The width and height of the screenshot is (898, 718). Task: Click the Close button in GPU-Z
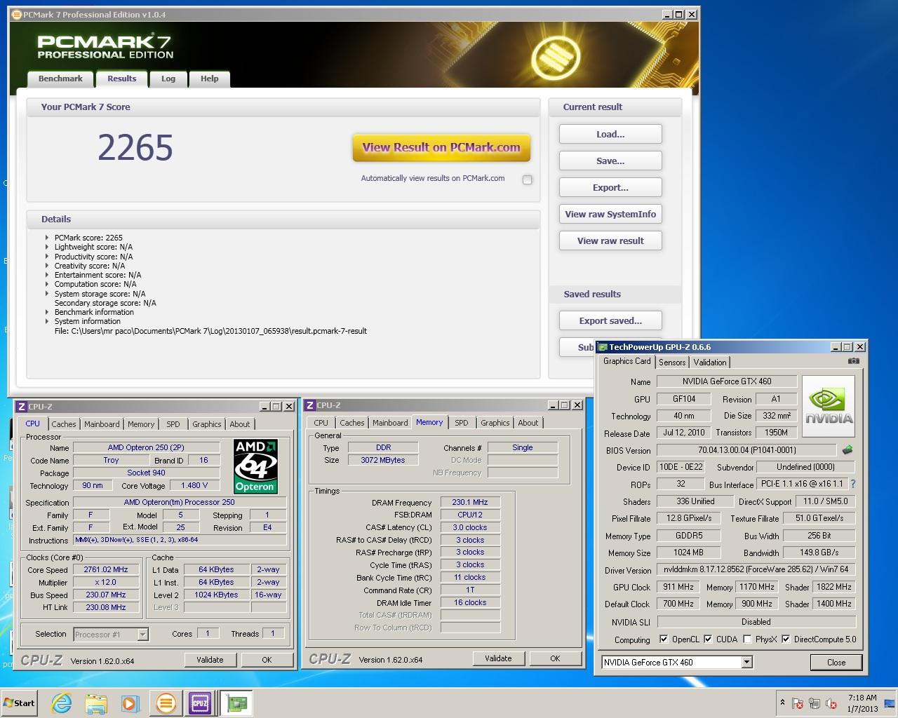[836, 662]
